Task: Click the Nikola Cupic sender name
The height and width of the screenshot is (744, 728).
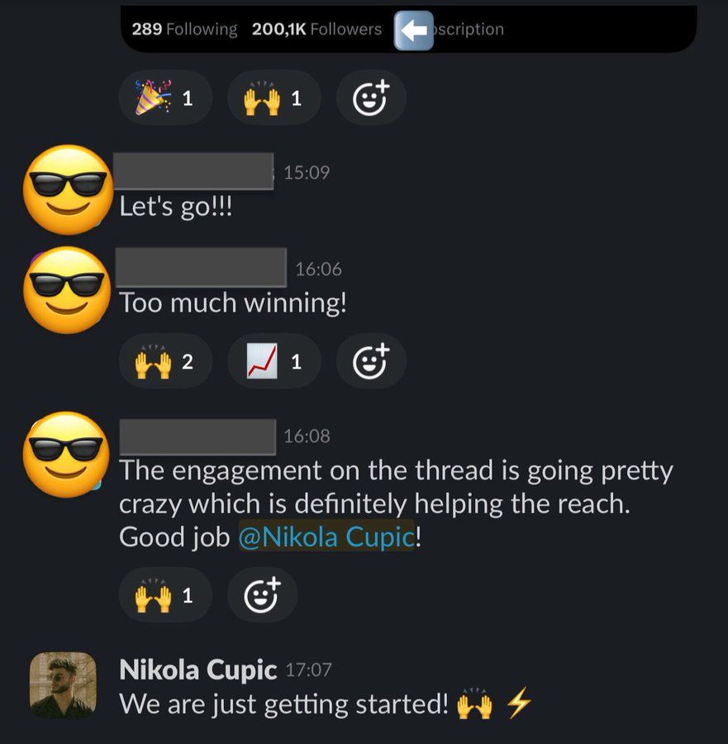Action: pyautogui.click(x=197, y=670)
